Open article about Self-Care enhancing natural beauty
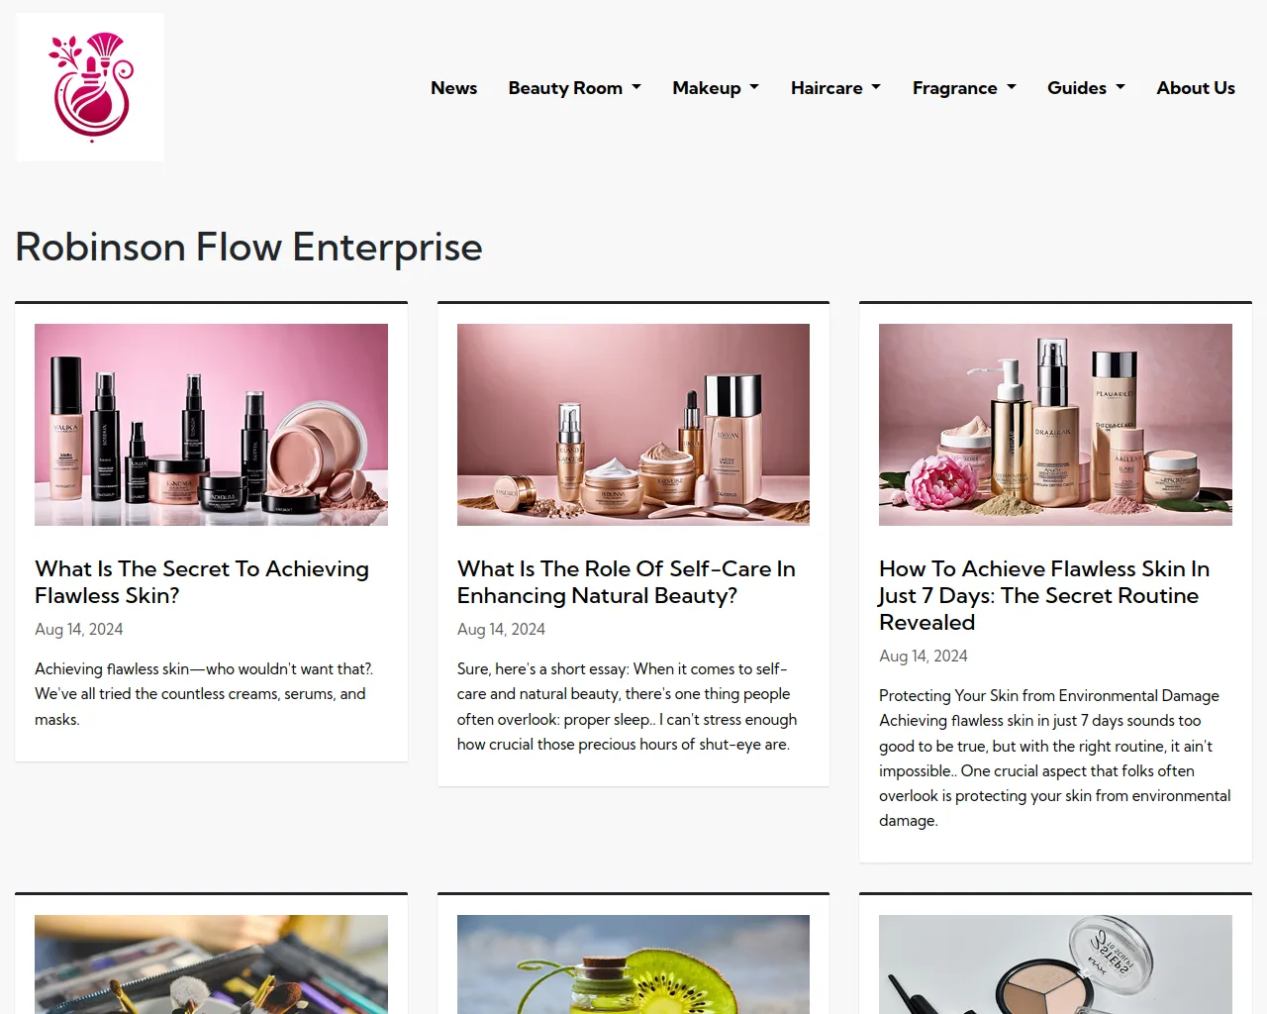The image size is (1267, 1014). [627, 582]
